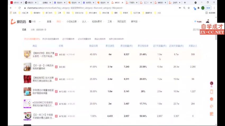Click the 专业版 badge
Image resolution: width=225 pixels, height=126 pixels.
click(198, 22)
